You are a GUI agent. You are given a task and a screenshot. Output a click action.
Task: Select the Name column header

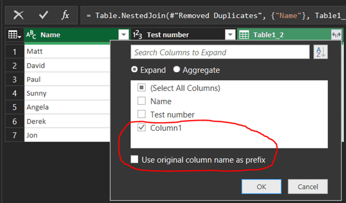pyautogui.click(x=77, y=35)
